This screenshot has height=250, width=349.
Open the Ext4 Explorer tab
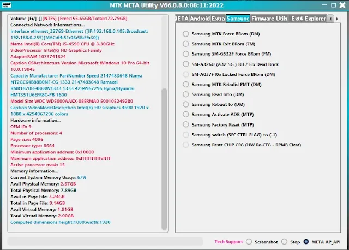click(308, 19)
